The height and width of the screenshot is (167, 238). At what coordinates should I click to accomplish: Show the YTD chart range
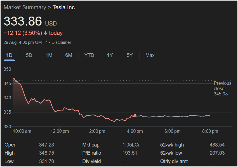[x=89, y=55]
